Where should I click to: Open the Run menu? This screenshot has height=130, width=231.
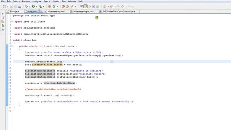[x=64, y=1]
